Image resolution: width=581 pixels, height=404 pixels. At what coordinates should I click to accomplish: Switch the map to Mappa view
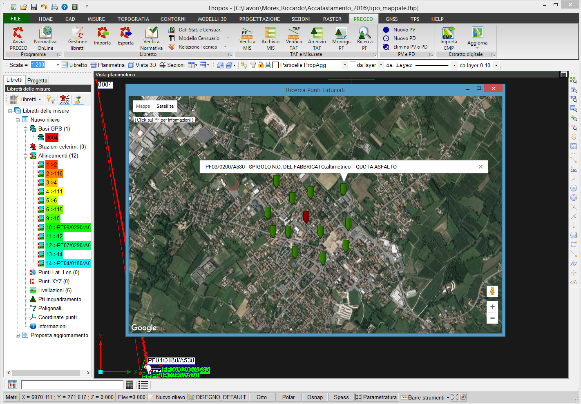tap(143, 106)
